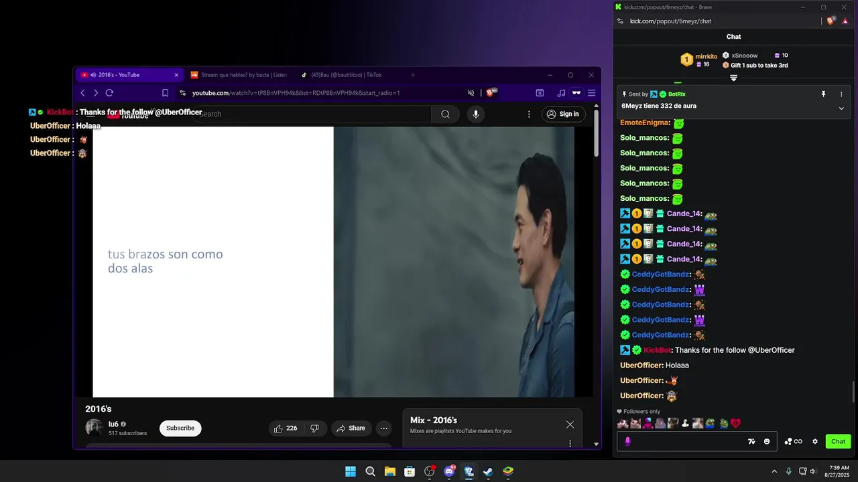Sign in to YouTube

pos(562,114)
